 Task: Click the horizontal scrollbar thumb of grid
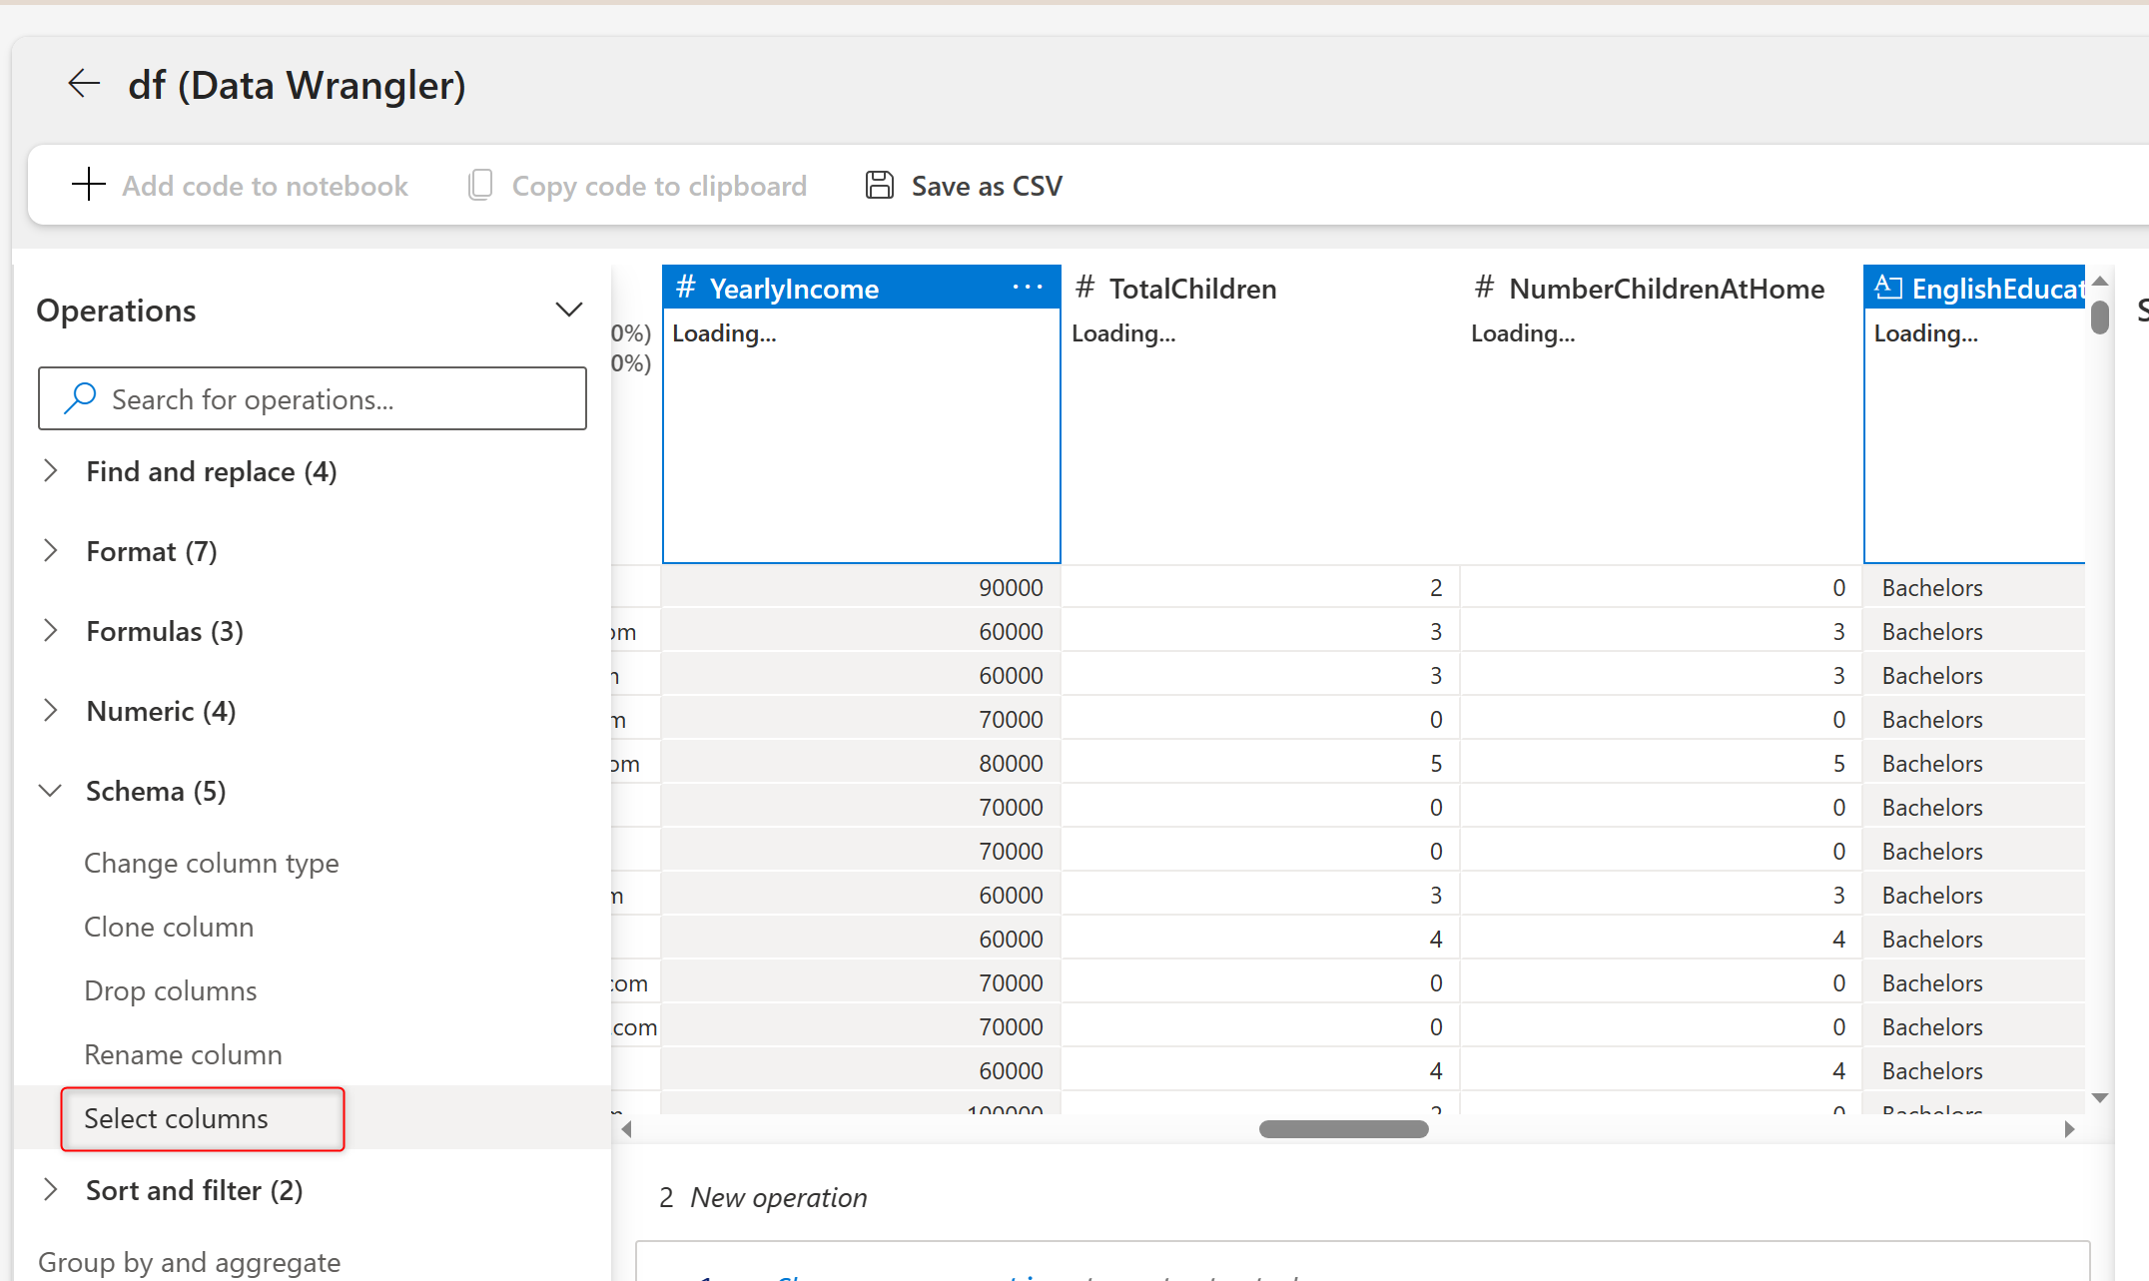click(1343, 1129)
